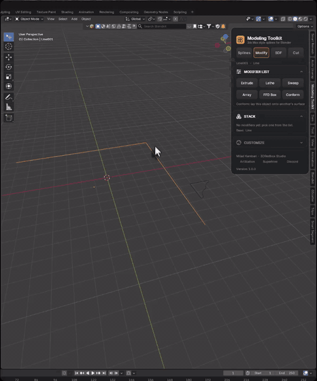Collapse the Modifier List section
This screenshot has height=381, width=317.
point(301,71)
